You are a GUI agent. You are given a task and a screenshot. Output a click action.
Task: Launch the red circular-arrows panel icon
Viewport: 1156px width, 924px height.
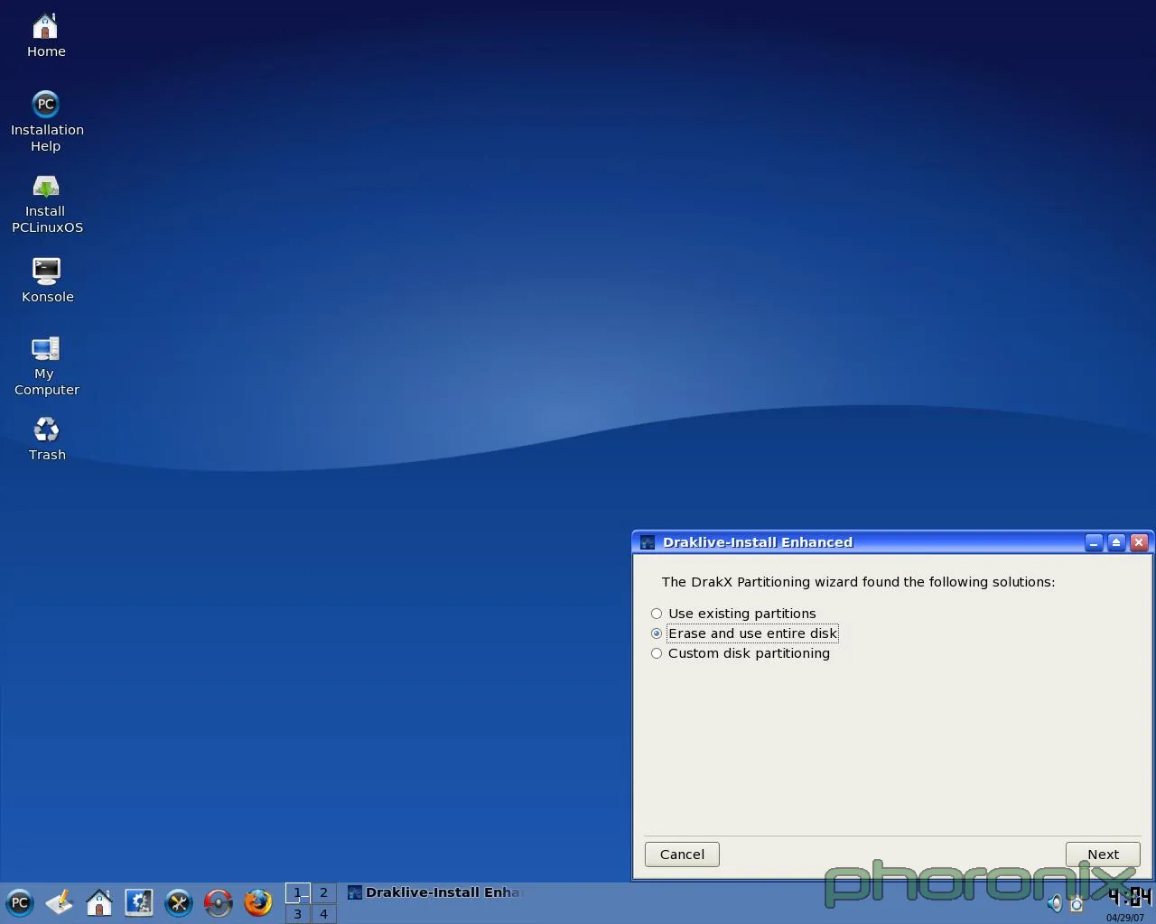coord(219,902)
